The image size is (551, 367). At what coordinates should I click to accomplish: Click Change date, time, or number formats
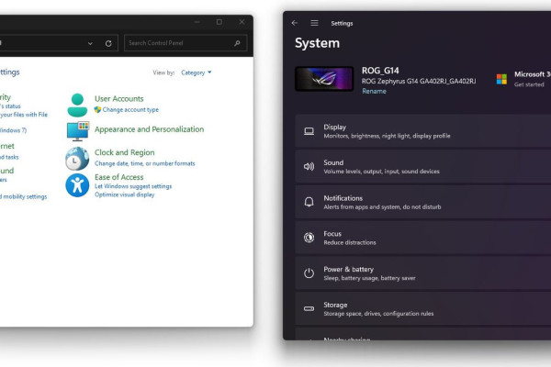pos(145,163)
